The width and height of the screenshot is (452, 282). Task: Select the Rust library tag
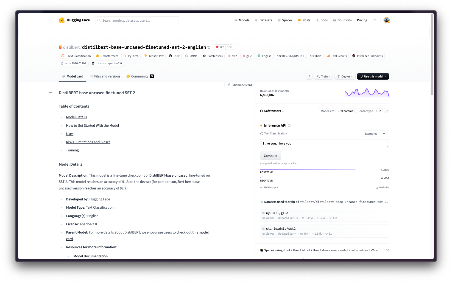pos(174,56)
